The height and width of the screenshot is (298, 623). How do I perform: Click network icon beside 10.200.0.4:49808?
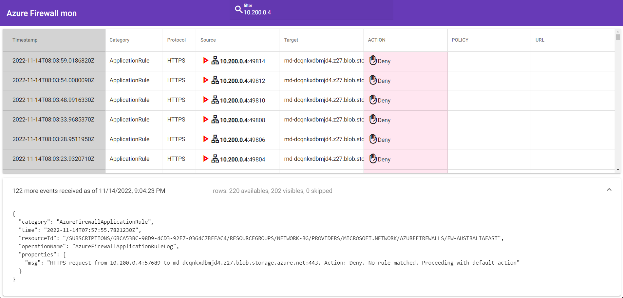[x=215, y=119]
